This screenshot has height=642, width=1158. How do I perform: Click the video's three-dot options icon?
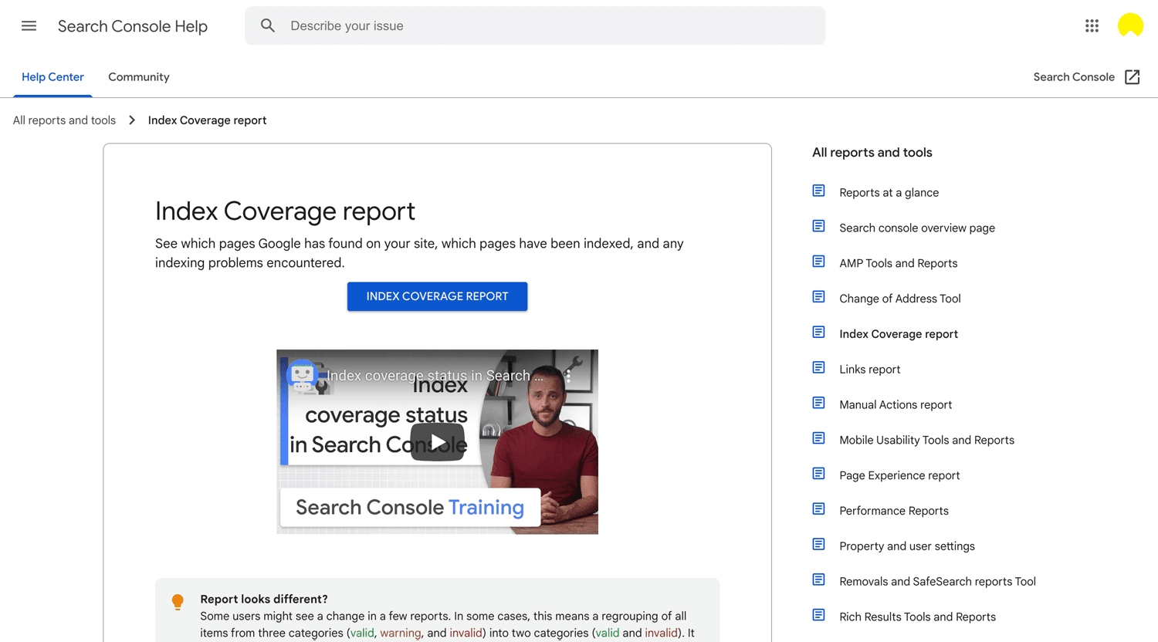click(x=569, y=376)
